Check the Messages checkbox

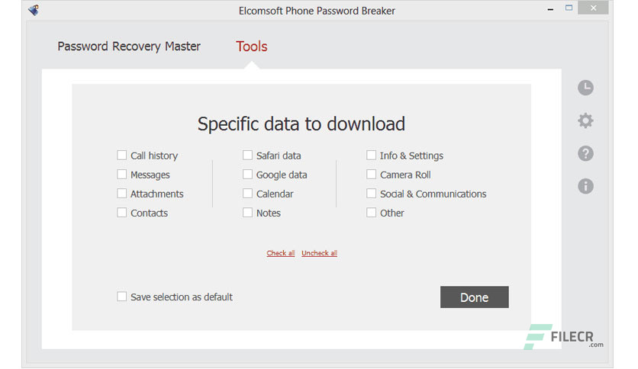(121, 175)
